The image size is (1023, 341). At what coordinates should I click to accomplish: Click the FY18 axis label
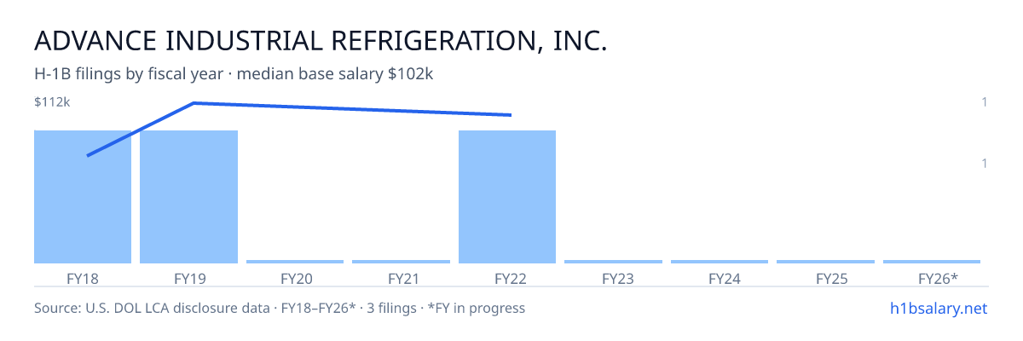pos(83,279)
